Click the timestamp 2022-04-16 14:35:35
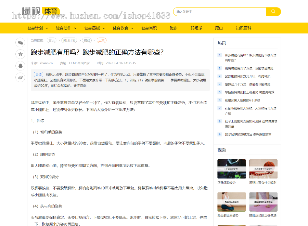The width and height of the screenshot is (308, 226). pos(121,63)
